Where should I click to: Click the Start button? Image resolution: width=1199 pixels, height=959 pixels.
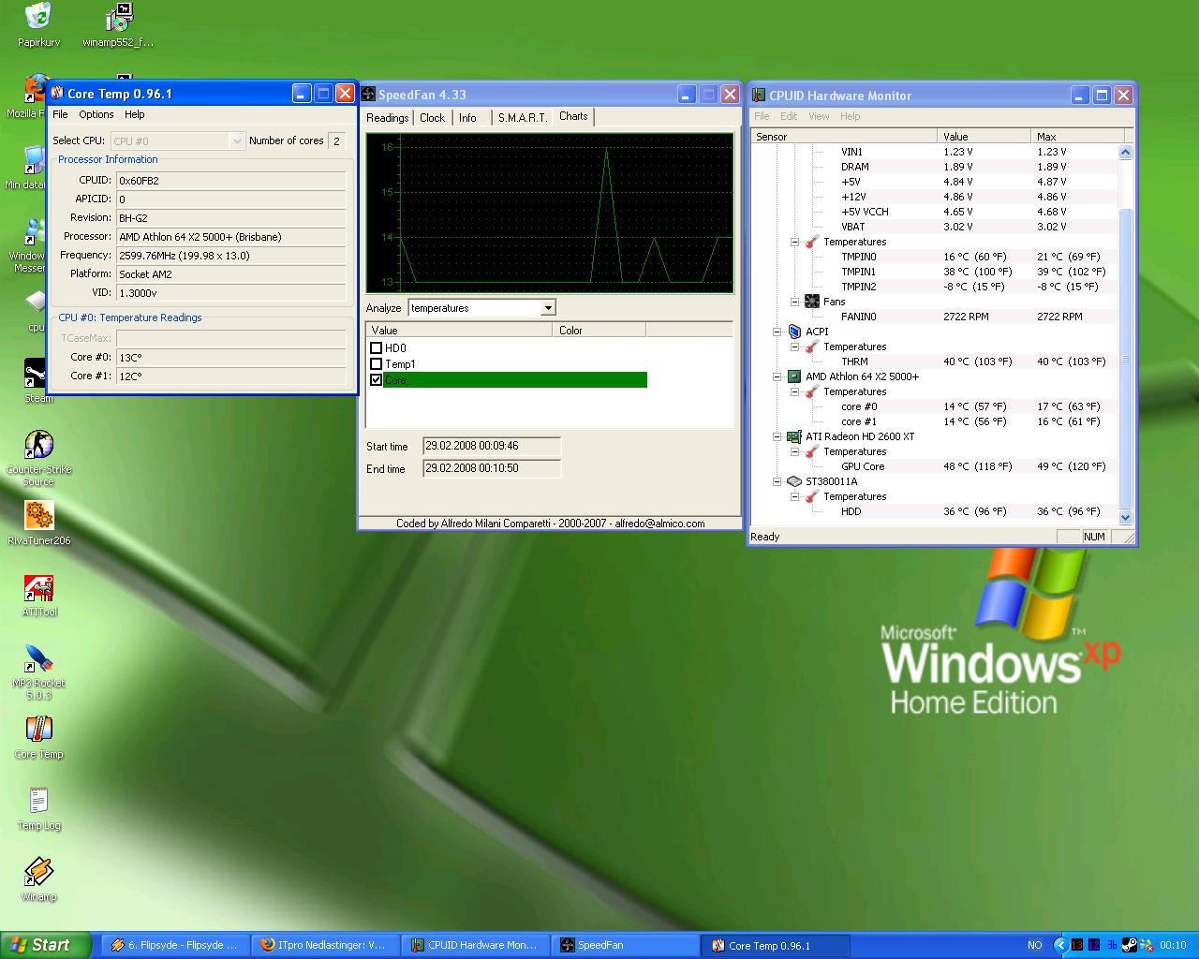[x=46, y=945]
